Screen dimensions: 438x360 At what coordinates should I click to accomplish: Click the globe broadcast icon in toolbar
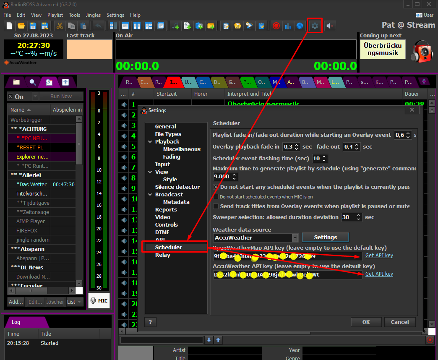coord(300,26)
